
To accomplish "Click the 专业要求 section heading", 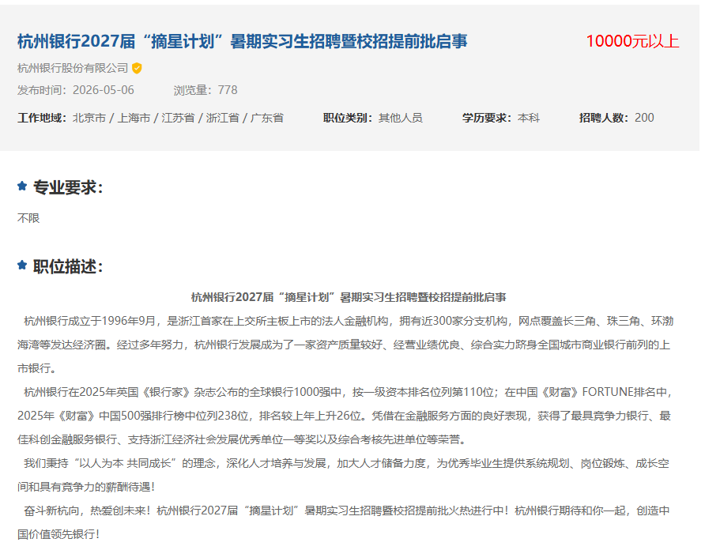I will [68, 187].
